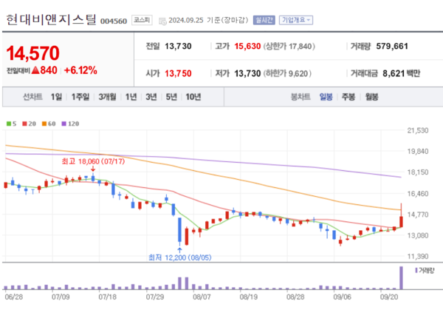
Task: Select the 5년 line chart tab
Action: pyautogui.click(x=171, y=97)
